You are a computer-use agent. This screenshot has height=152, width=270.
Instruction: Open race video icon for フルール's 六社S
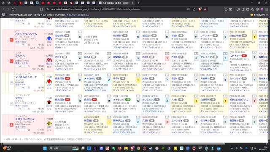80,54
